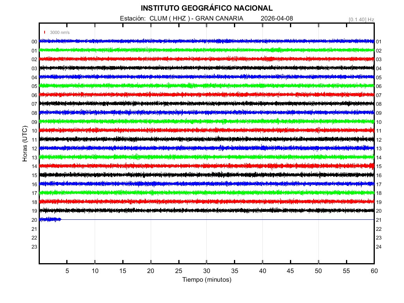Click the date 2026-04-08 in header
Viewport: 404px width, 303px height.
click(277, 19)
